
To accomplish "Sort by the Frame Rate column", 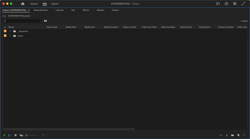I will point(52,27).
